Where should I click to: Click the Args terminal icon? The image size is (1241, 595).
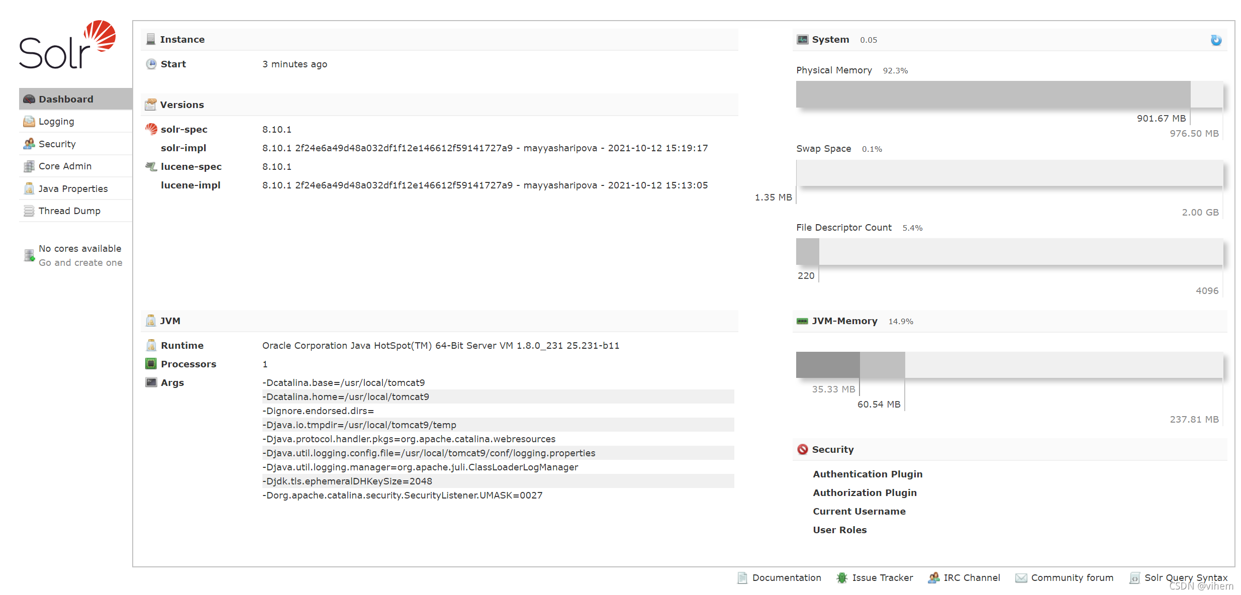coord(151,382)
